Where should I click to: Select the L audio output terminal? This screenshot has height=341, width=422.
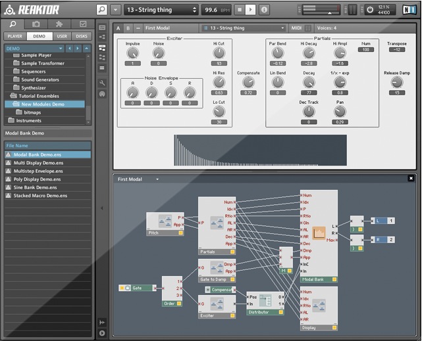tap(382, 221)
